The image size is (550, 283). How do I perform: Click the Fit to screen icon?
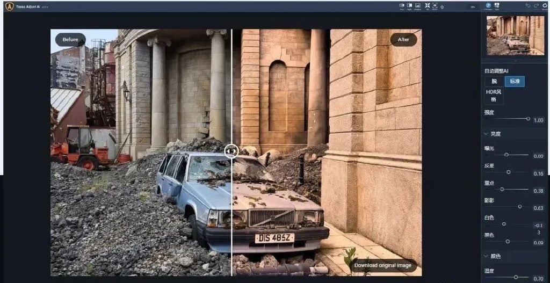coord(427,6)
